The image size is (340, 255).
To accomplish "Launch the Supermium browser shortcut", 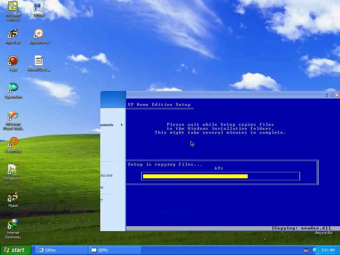I will pos(13,91).
